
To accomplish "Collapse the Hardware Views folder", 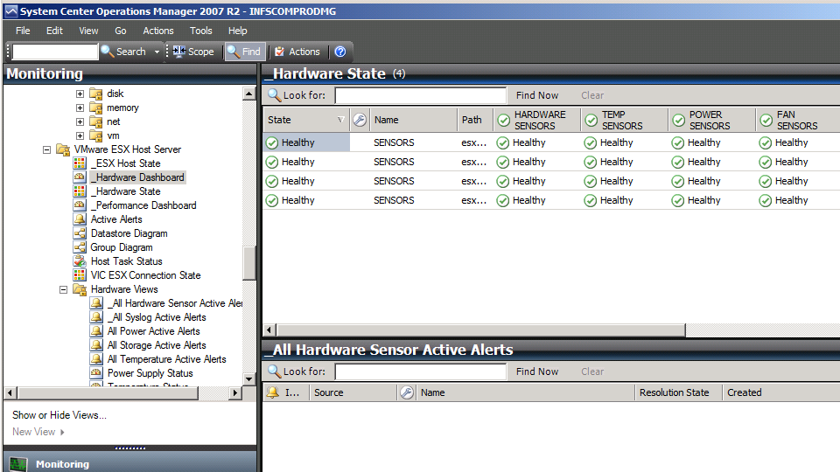I will (x=63, y=289).
